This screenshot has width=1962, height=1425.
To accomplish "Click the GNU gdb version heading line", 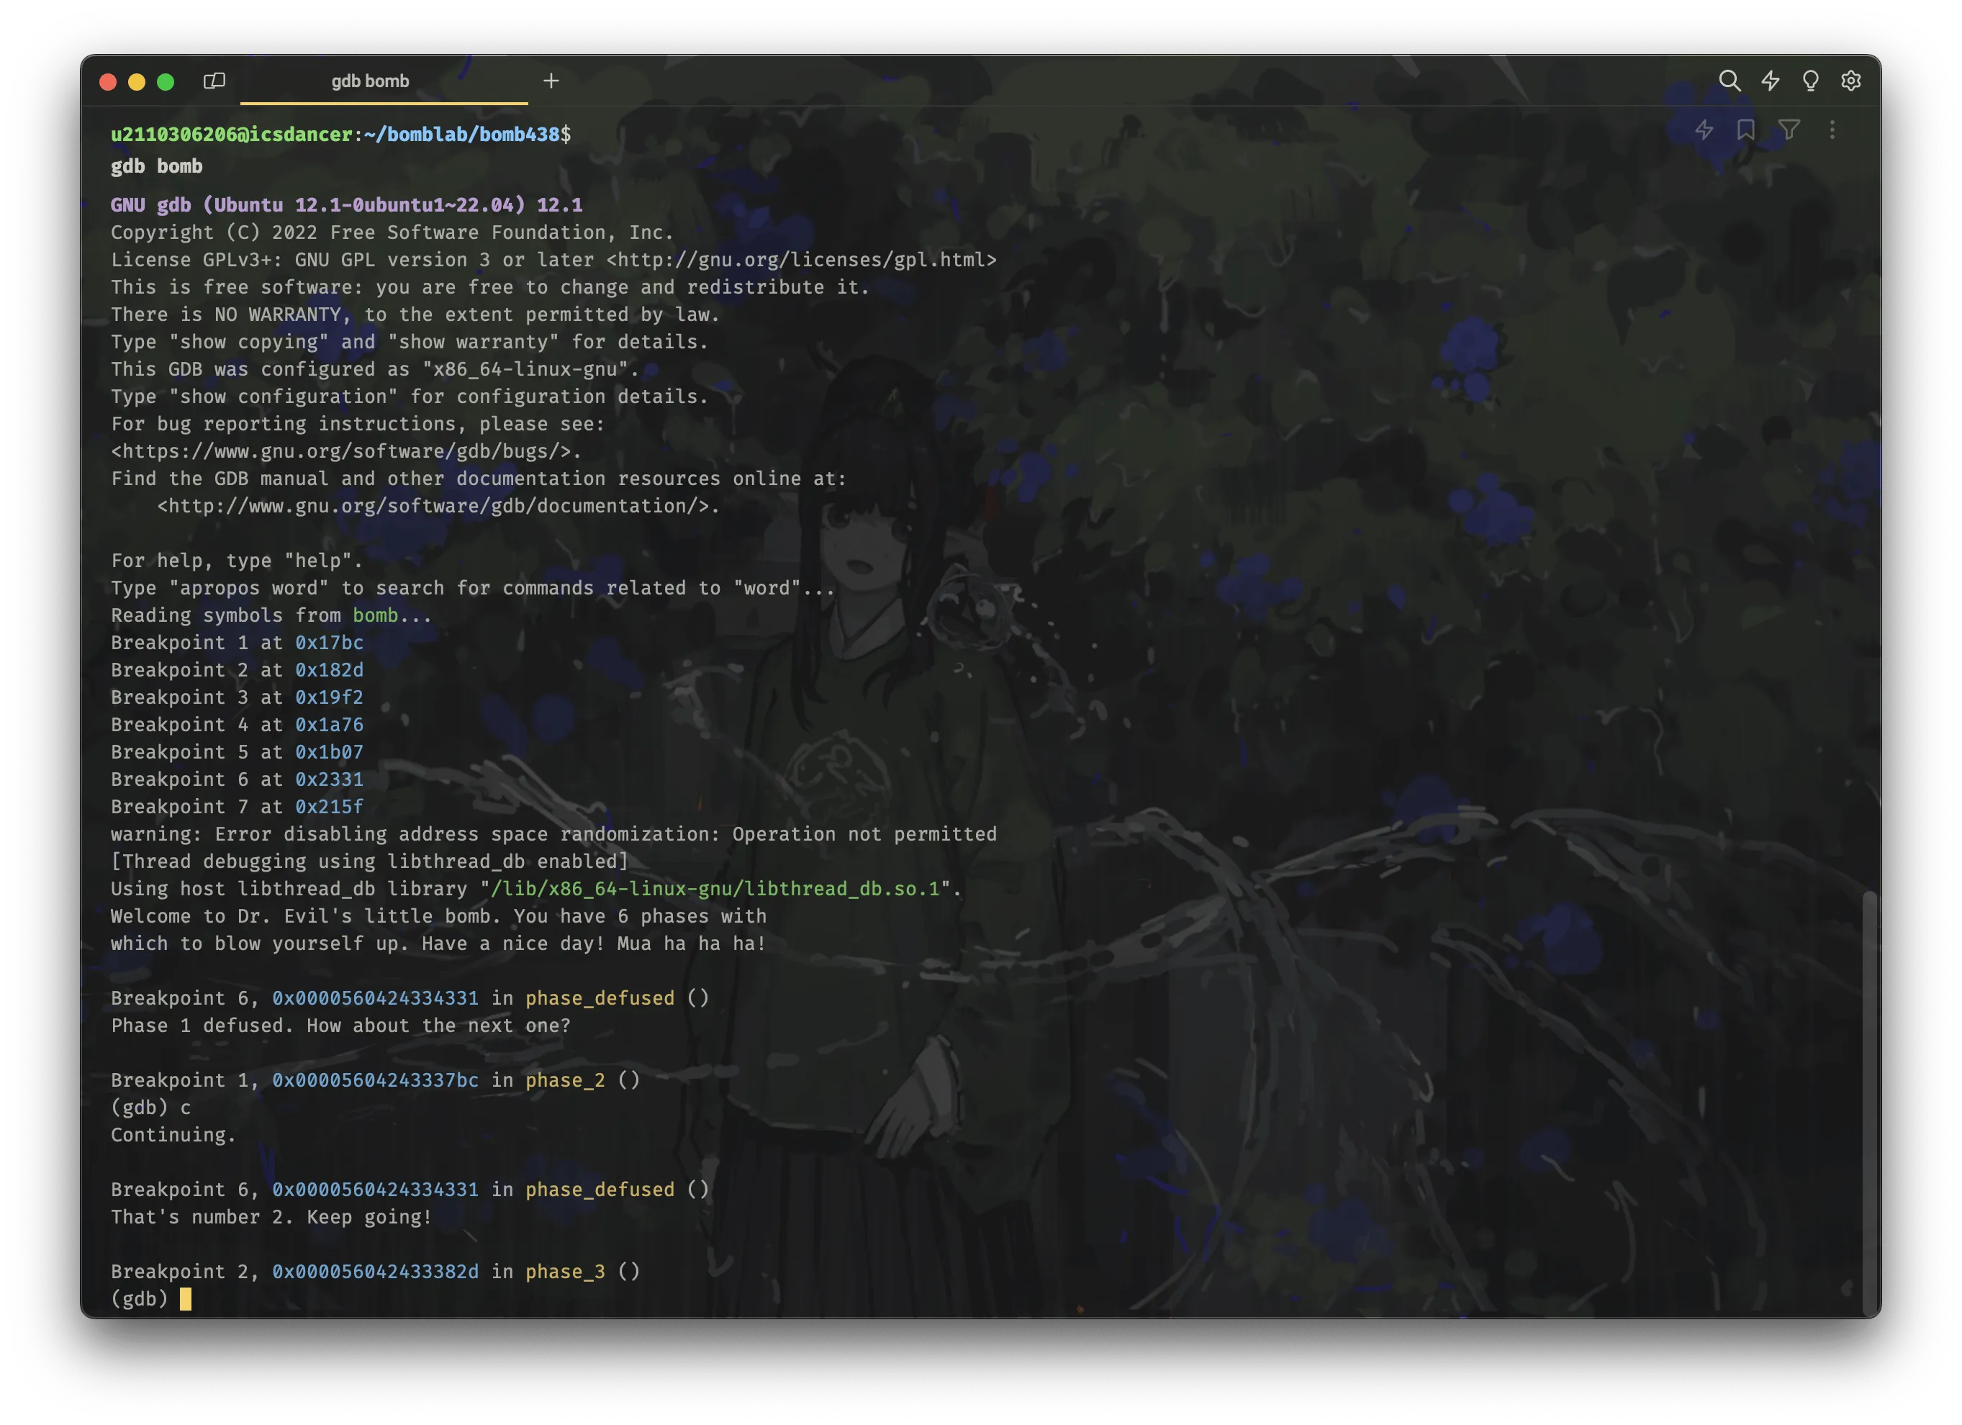I will 346,205.
